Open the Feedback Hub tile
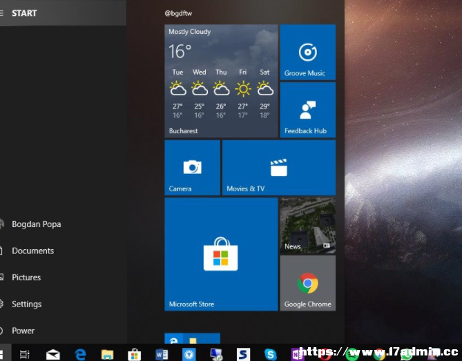The image size is (462, 361). [x=307, y=110]
